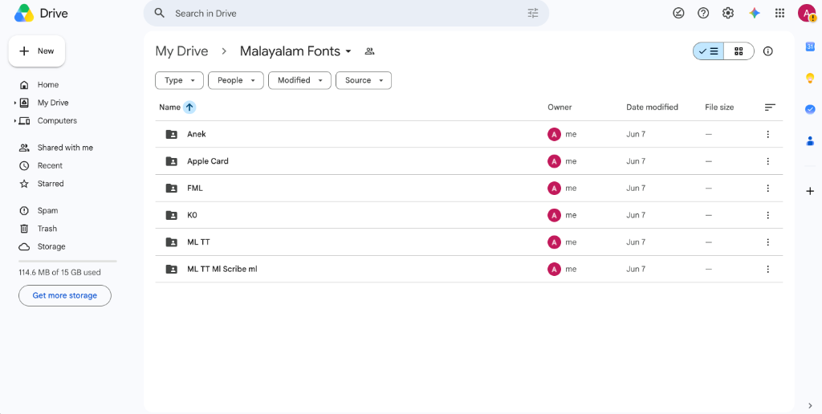Click the view details info icon
Image resolution: width=822 pixels, height=414 pixels.
[768, 51]
